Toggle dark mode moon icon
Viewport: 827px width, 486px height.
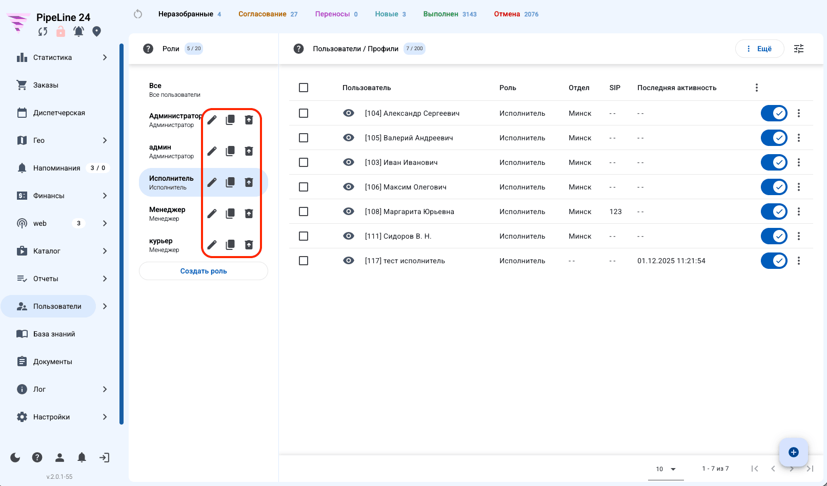pyautogui.click(x=15, y=457)
